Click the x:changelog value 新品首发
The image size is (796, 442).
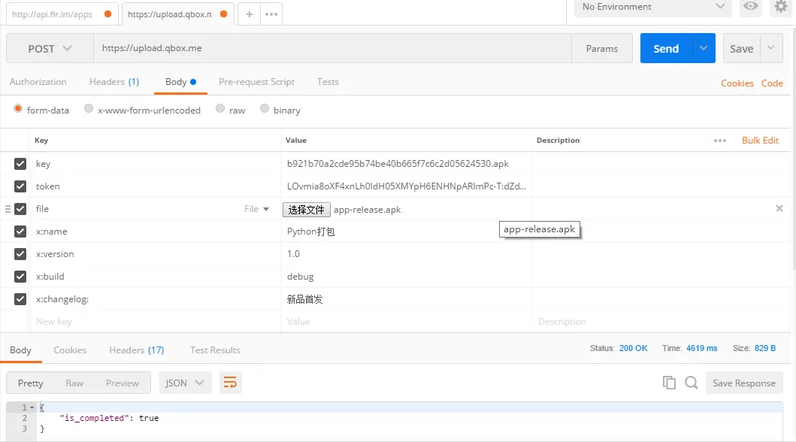tap(304, 299)
